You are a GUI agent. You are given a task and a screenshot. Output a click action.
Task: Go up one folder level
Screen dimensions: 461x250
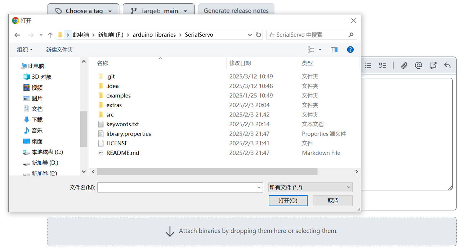point(50,35)
